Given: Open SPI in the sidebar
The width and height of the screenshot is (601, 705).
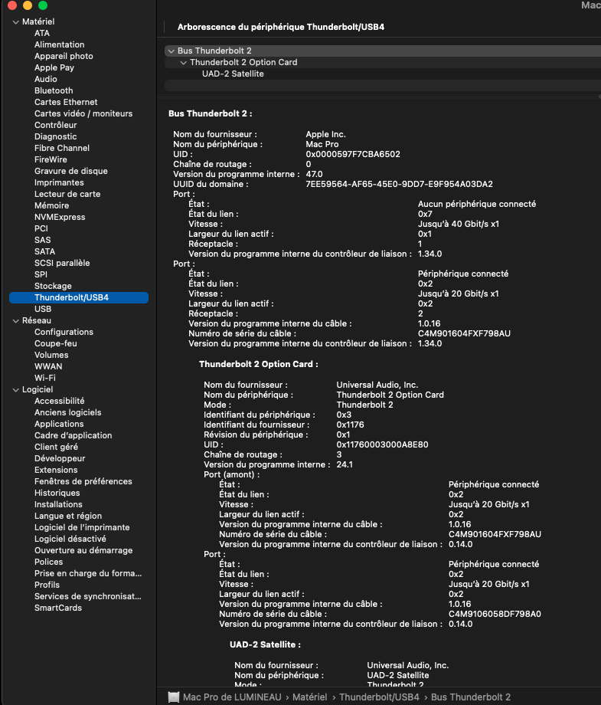Looking at the screenshot, I should pos(41,274).
